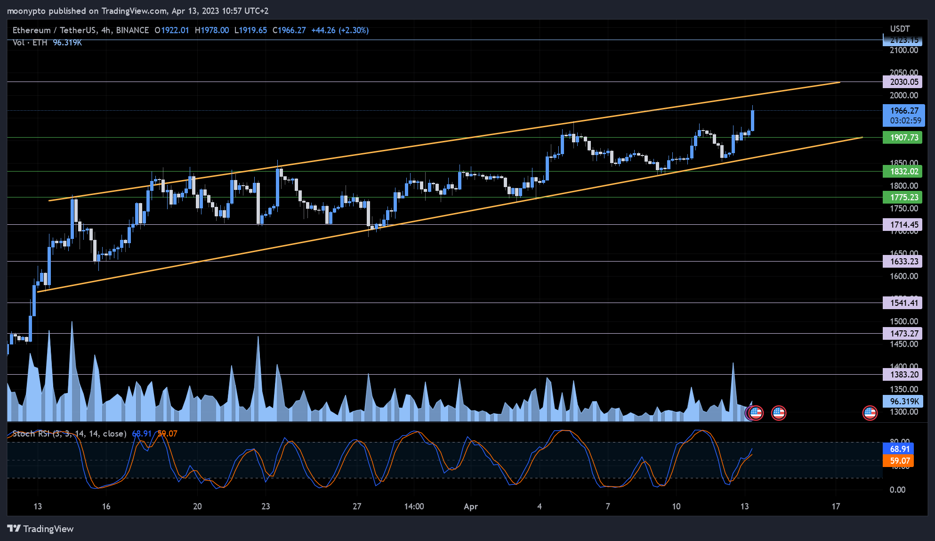Click the USDT currency label
The image size is (935, 541).
click(900, 29)
